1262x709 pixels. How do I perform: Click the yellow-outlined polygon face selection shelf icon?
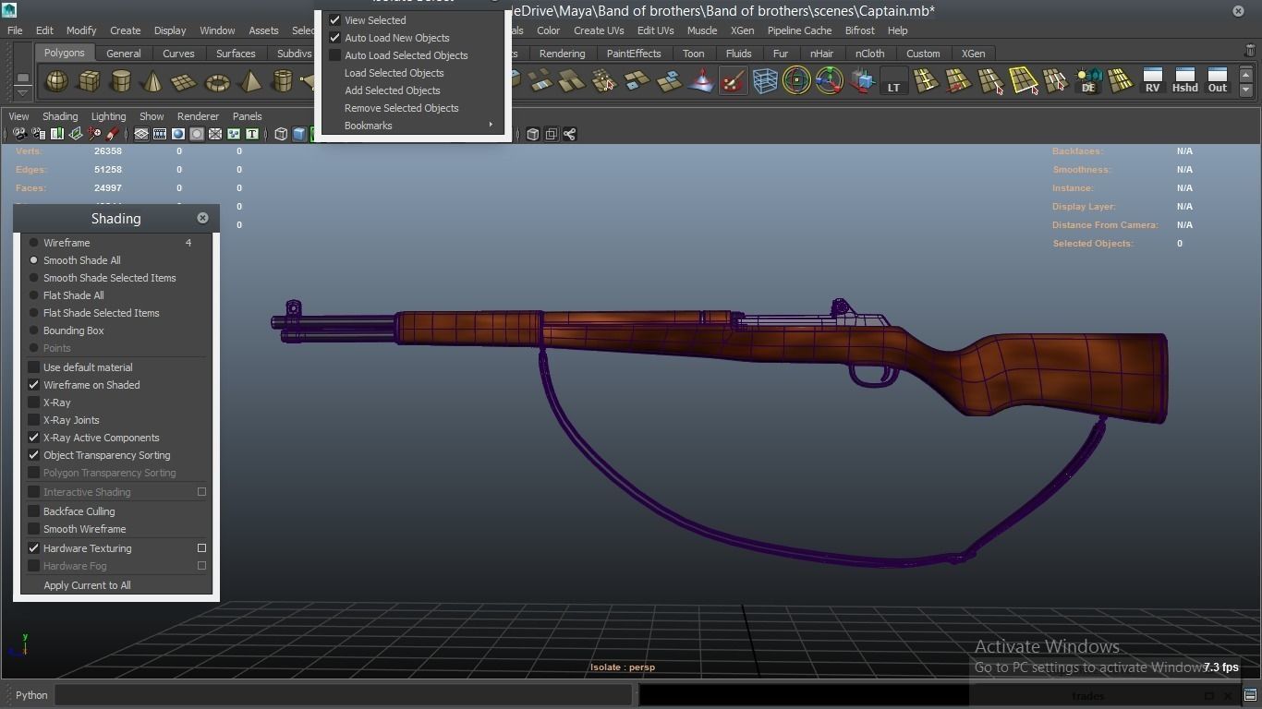(x=1024, y=81)
